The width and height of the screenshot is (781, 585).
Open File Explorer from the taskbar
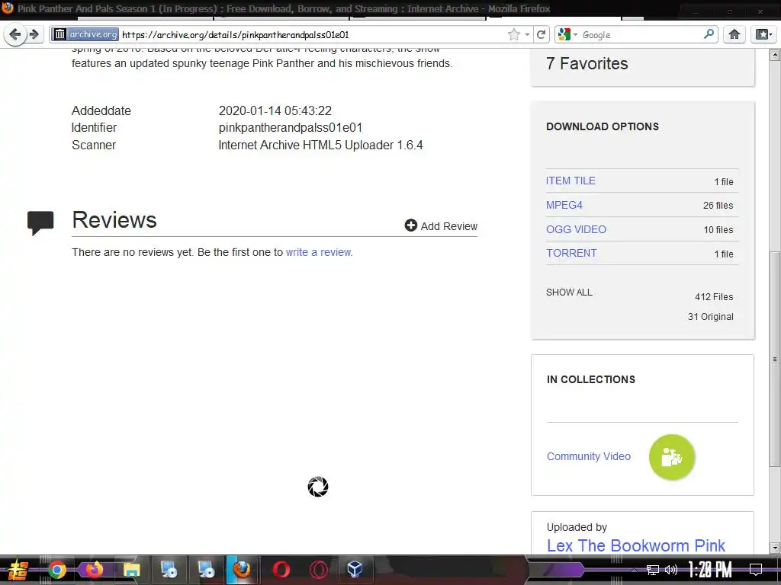coord(131,570)
